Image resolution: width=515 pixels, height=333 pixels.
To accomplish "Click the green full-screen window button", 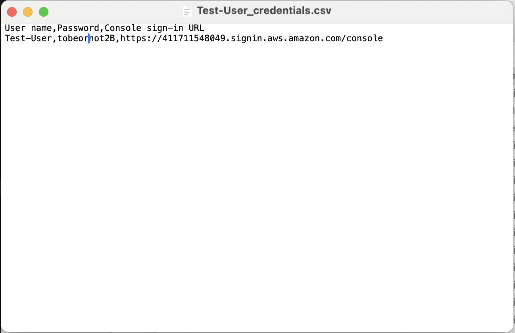I will (44, 12).
